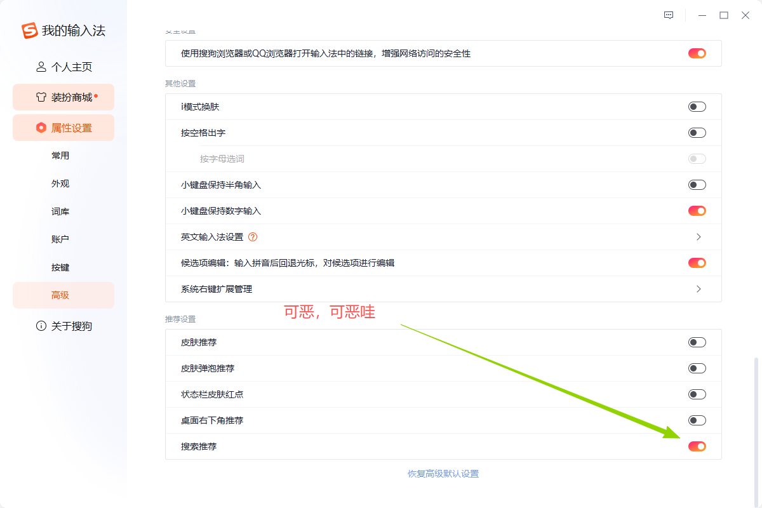Maximize the settings window

[724, 15]
